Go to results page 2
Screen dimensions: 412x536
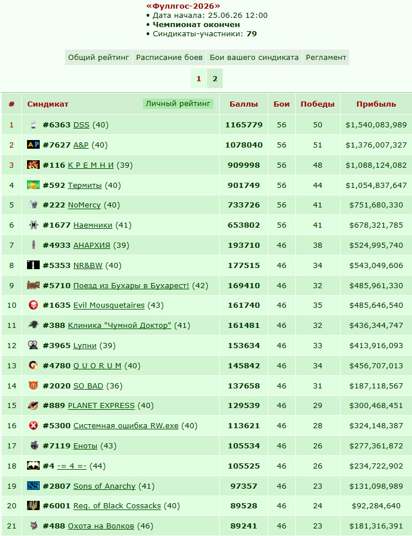coord(215,78)
